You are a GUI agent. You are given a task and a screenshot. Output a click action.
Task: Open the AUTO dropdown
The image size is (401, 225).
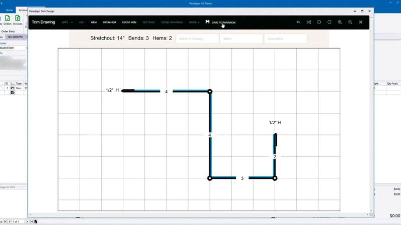[x=67, y=22]
